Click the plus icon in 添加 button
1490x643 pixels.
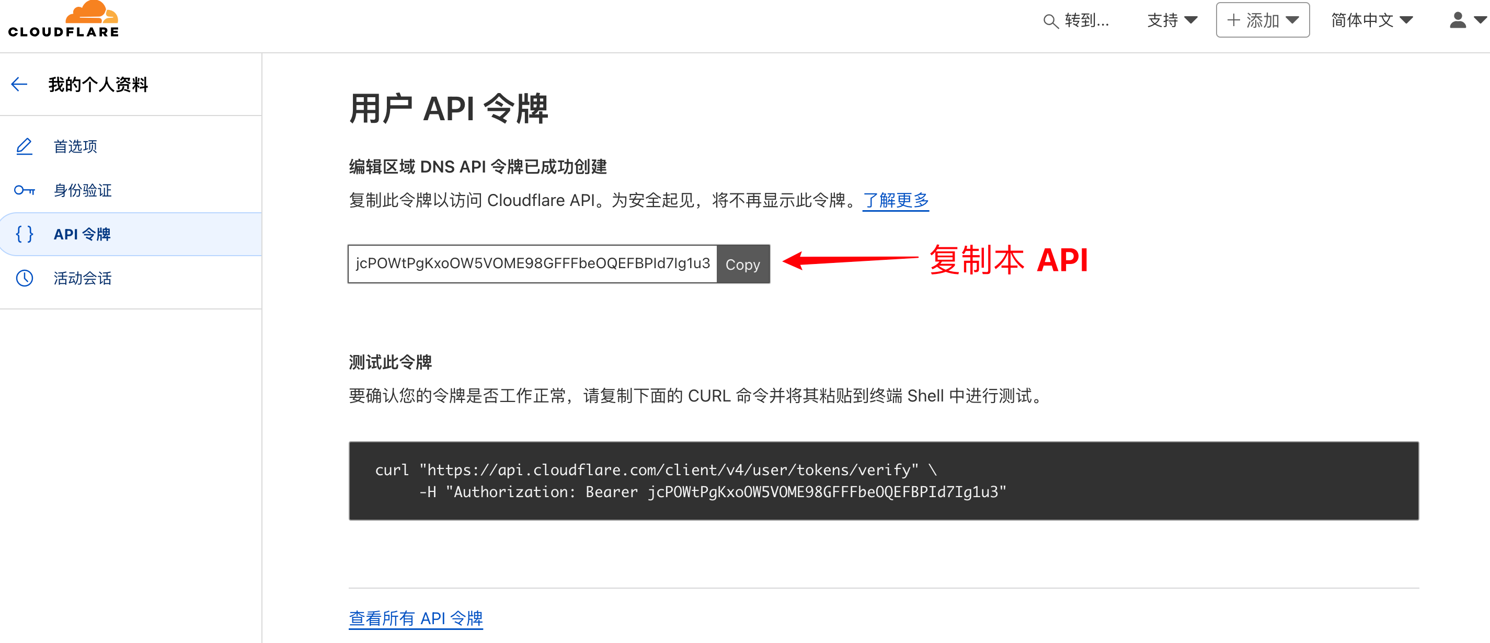tap(1233, 20)
